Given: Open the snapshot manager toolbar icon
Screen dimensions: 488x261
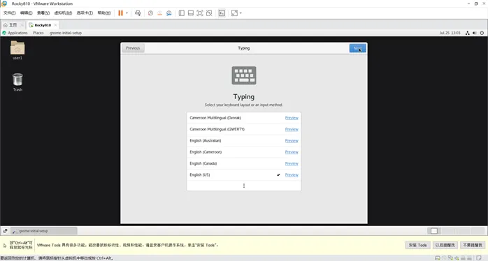Looking at the screenshot, I should pos(169,13).
